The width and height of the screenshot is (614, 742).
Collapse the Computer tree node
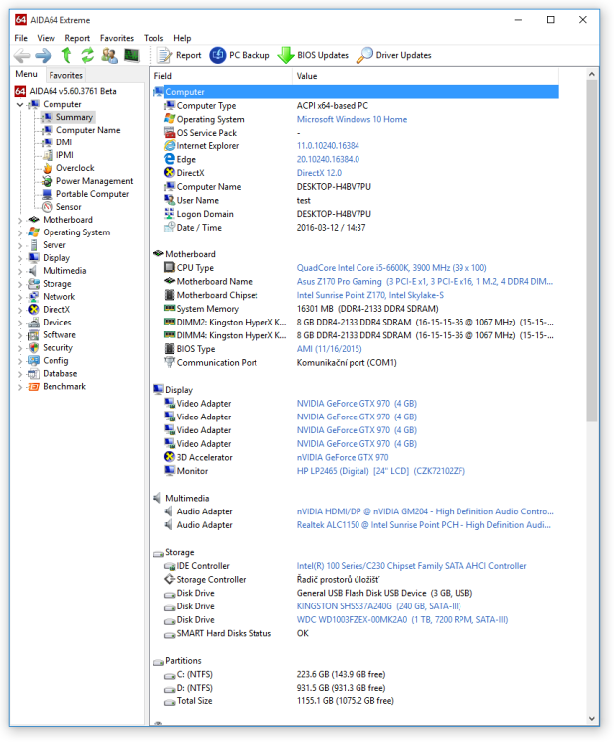(x=20, y=104)
